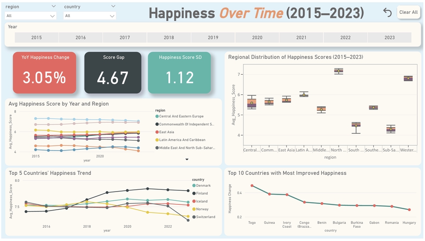Viewport: 425px width, 241px height.
Task: Toggle the 2023 year slicer tile
Action: [389, 38]
